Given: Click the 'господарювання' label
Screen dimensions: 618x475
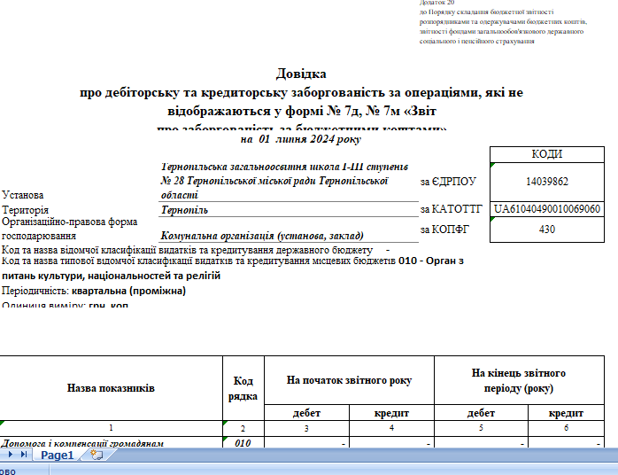Looking at the screenshot, I should coord(39,236).
